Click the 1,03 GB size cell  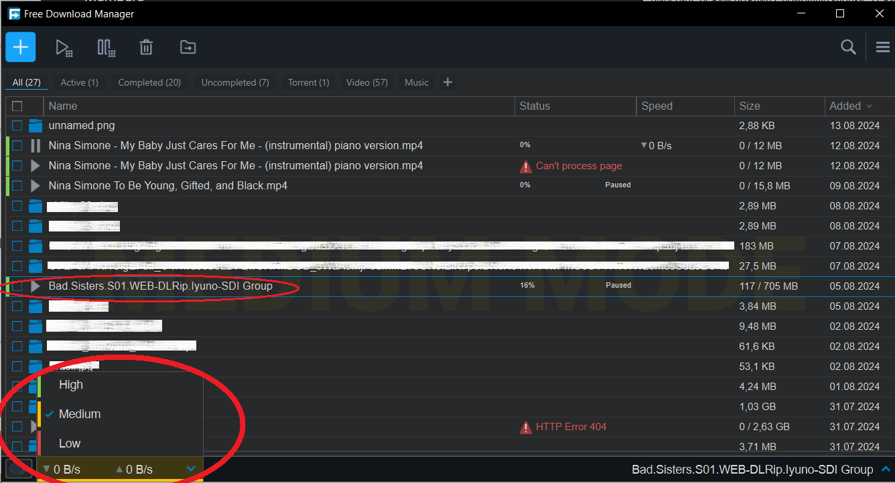[757, 407]
